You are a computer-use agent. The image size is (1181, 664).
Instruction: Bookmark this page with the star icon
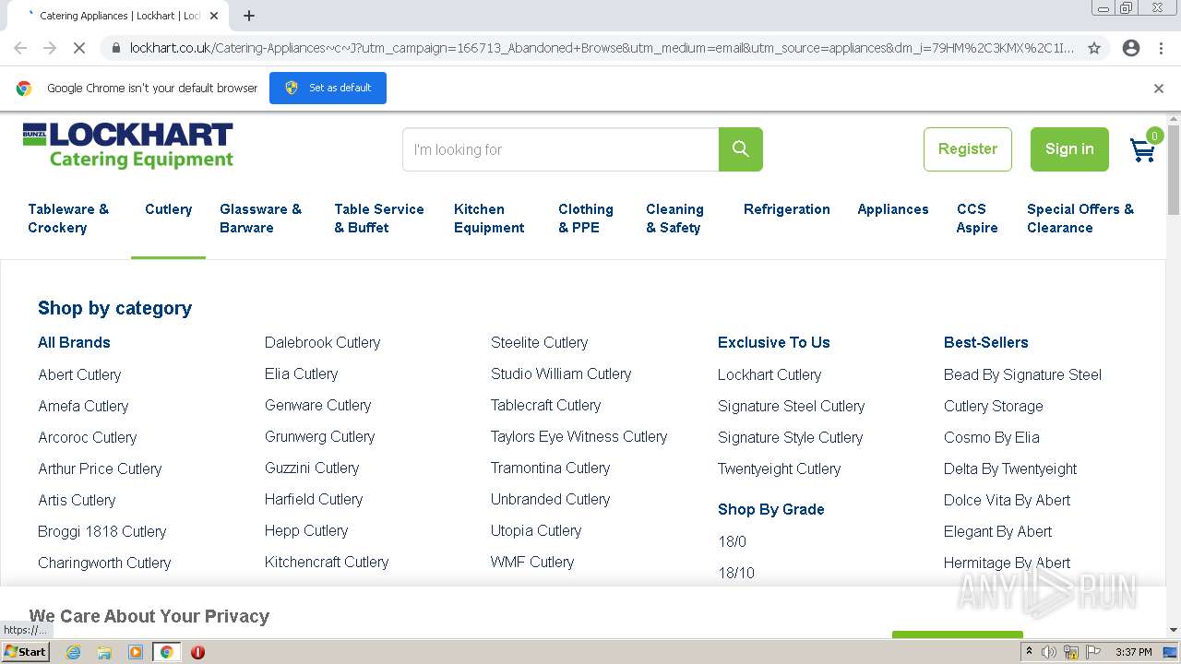[1094, 48]
